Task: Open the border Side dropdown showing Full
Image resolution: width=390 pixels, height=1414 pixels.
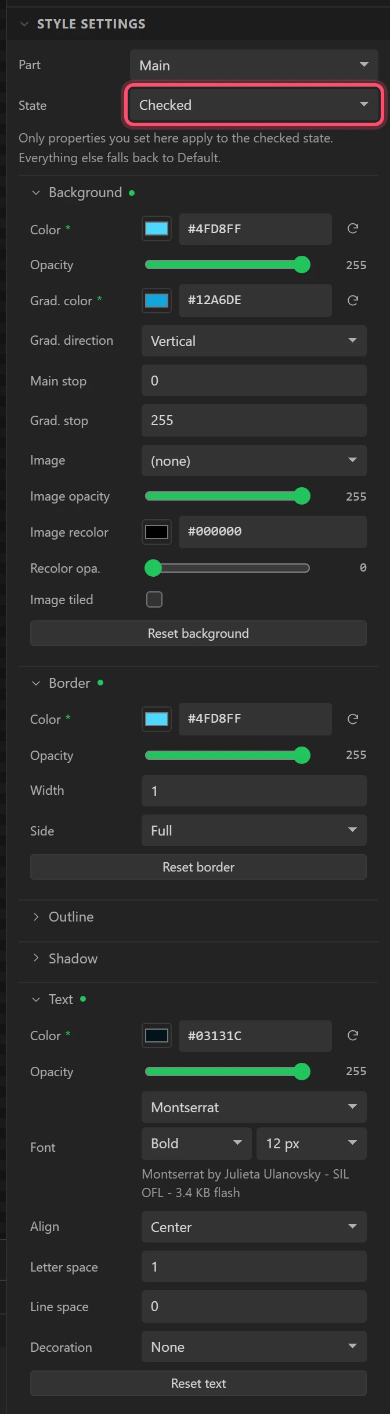Action: tap(254, 830)
